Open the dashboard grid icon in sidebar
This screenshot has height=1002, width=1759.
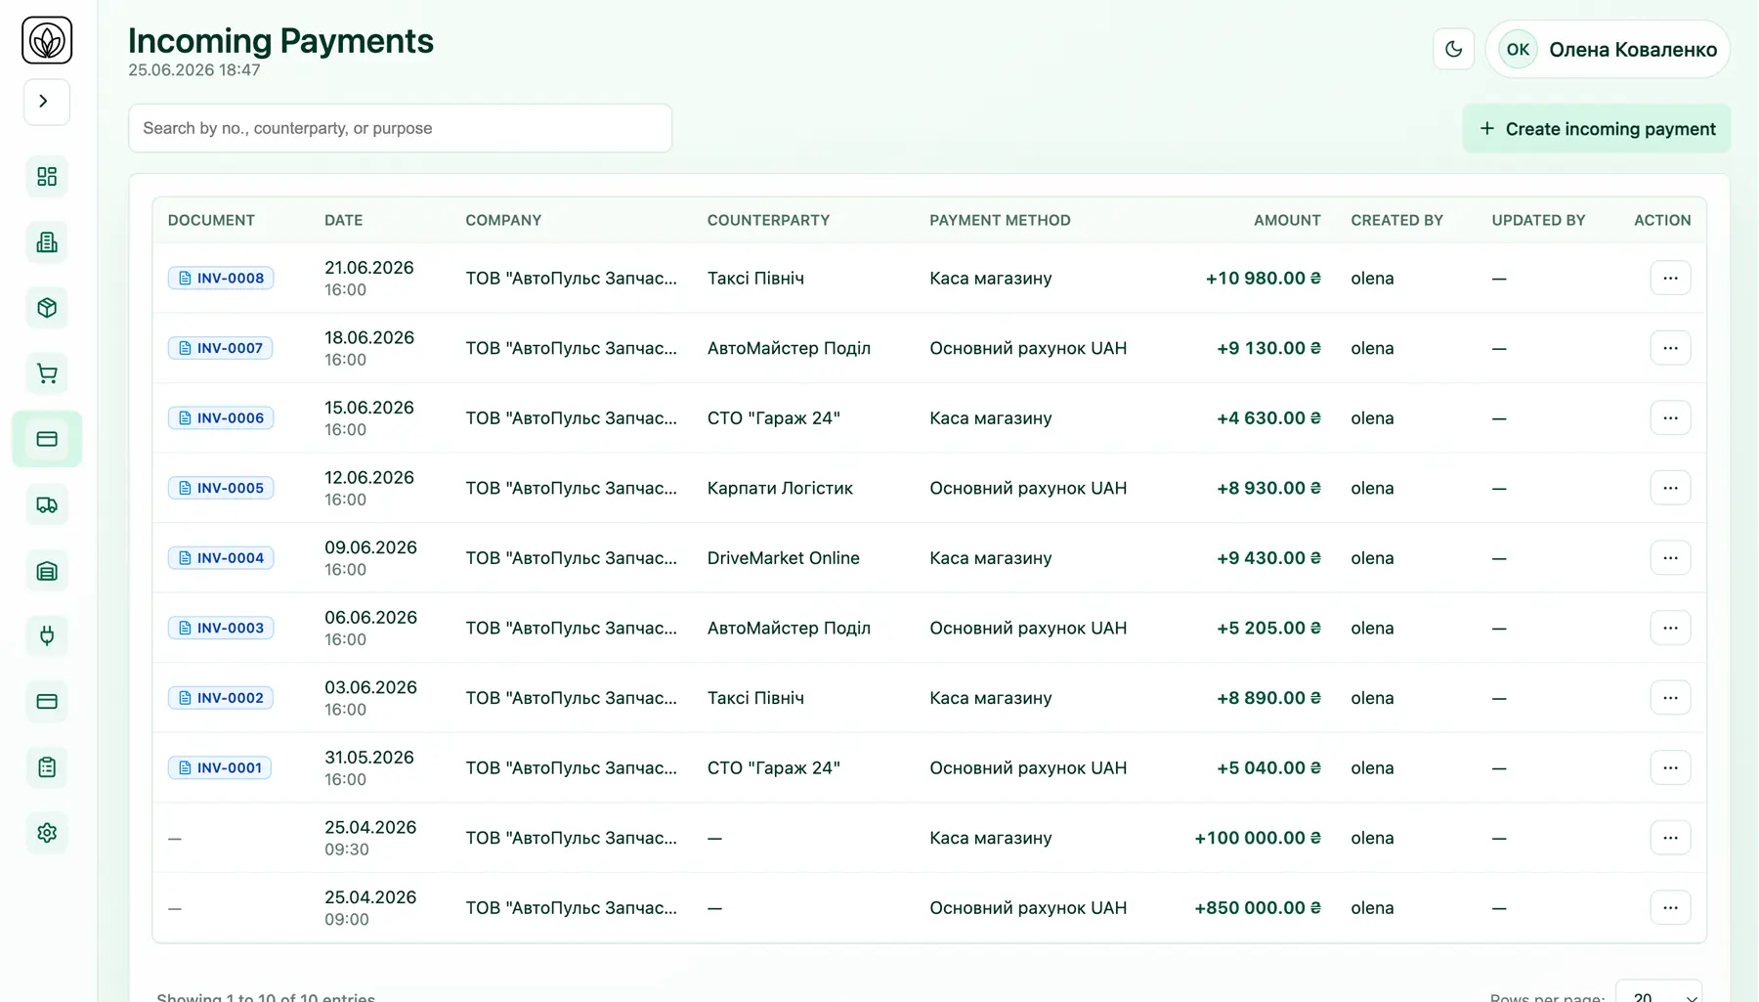[47, 177]
